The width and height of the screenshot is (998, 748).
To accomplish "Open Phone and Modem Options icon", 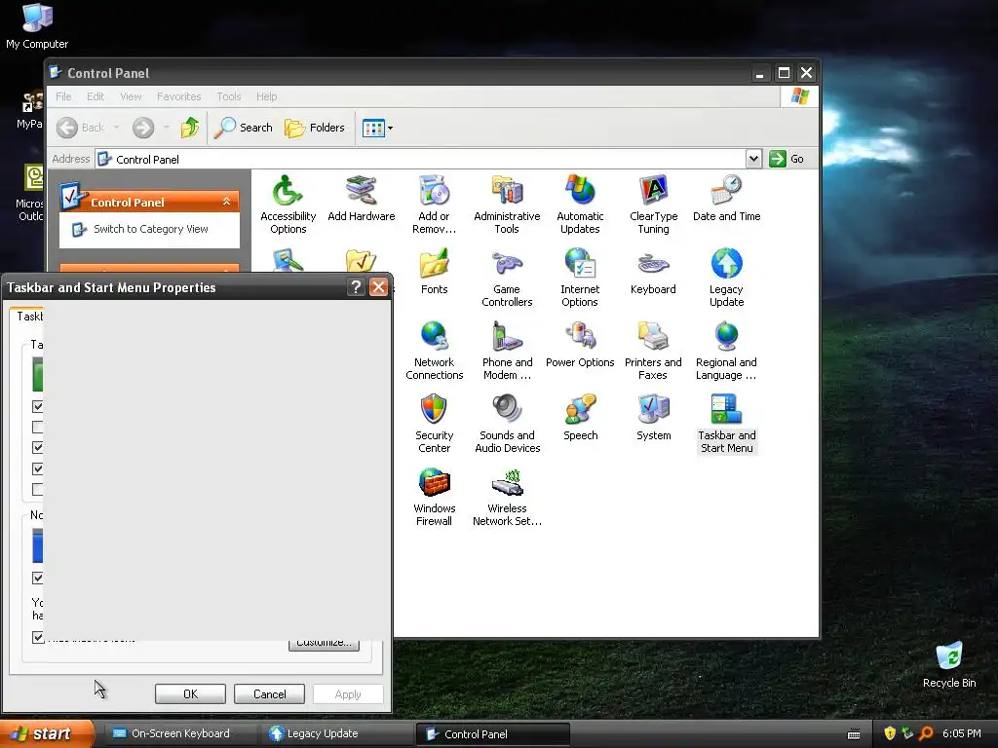I will pos(507,351).
